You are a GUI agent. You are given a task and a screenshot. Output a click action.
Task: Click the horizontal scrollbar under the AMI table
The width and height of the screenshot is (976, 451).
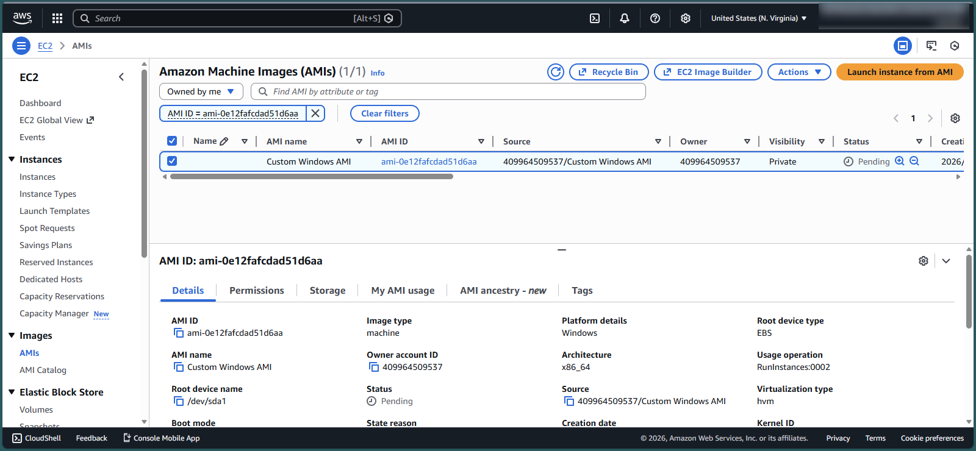(312, 177)
